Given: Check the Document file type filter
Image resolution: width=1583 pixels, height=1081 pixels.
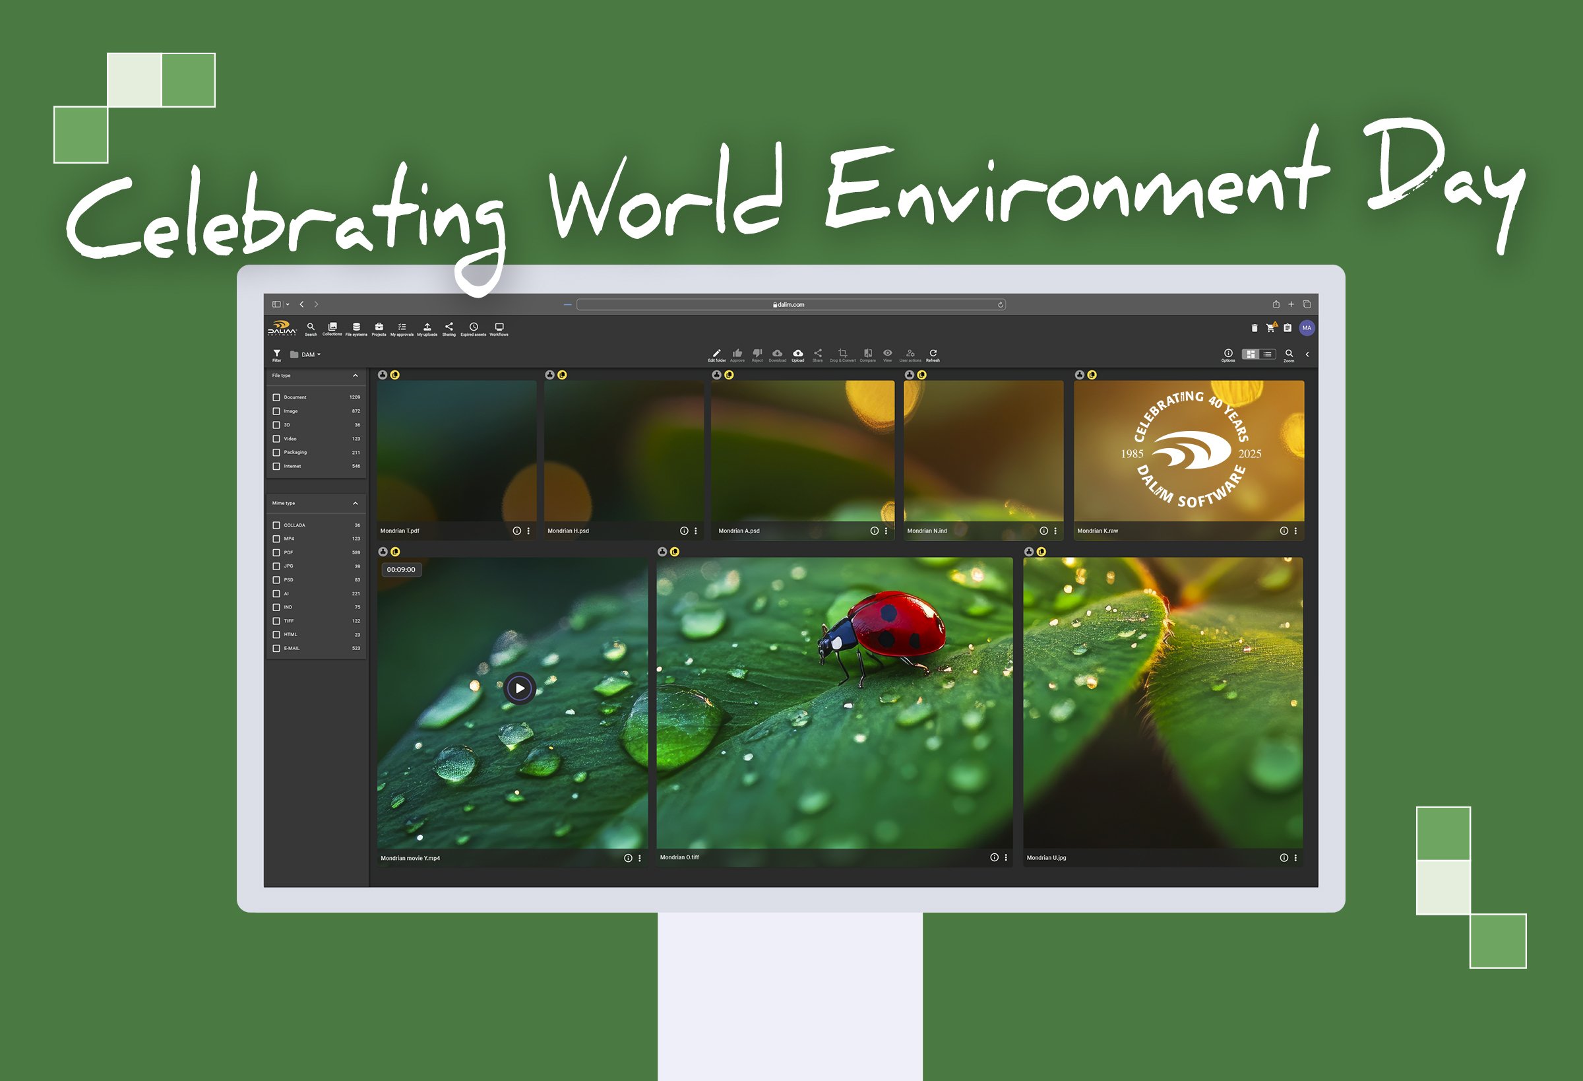Looking at the screenshot, I should (276, 397).
